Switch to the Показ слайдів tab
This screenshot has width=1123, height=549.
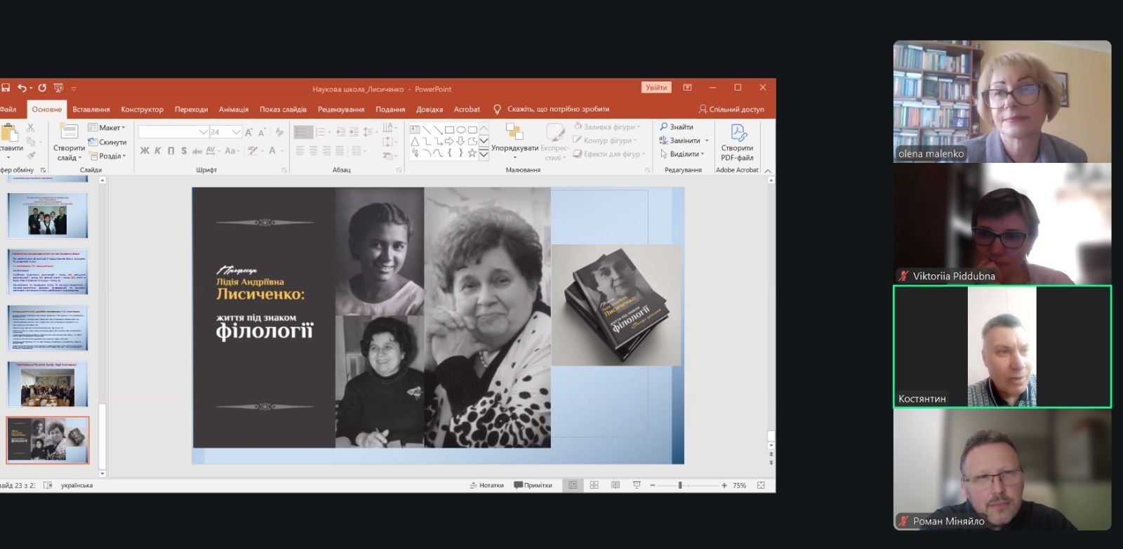pyautogui.click(x=283, y=110)
